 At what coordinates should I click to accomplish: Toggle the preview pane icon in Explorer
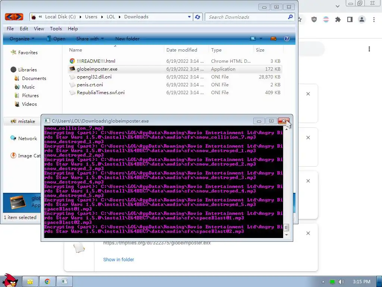273,38
